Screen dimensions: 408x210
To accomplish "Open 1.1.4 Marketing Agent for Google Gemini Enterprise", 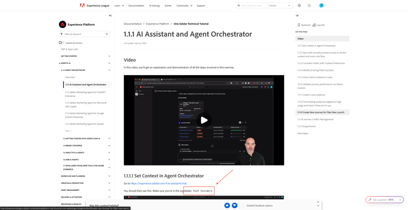I will coord(84,115).
